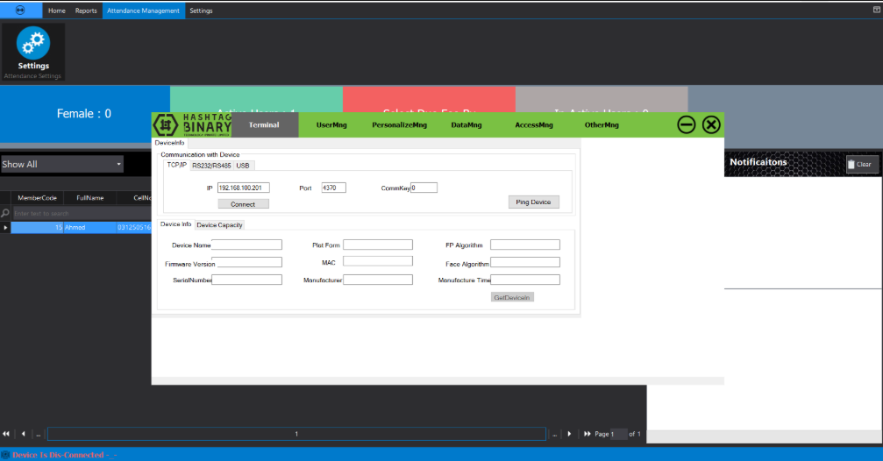Expand the row indicator arrow for Ahmed
883x461 pixels.
pyautogui.click(x=6, y=228)
